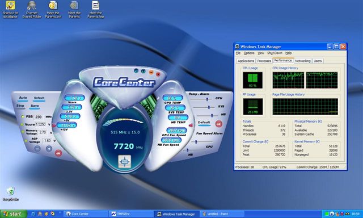
Task: Adjust the SYS Temp Alarm slider
Action: pyautogui.click(x=209, y=107)
